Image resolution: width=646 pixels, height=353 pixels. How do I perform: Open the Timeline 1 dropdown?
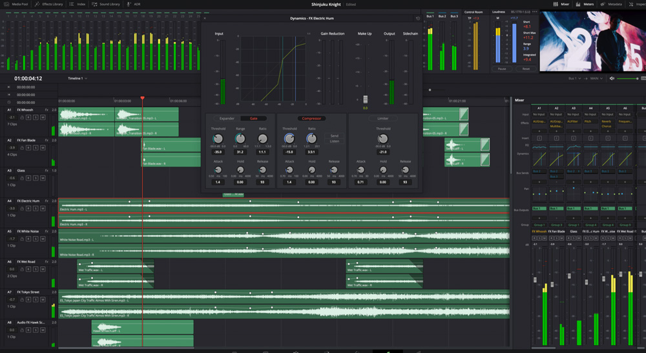78,78
